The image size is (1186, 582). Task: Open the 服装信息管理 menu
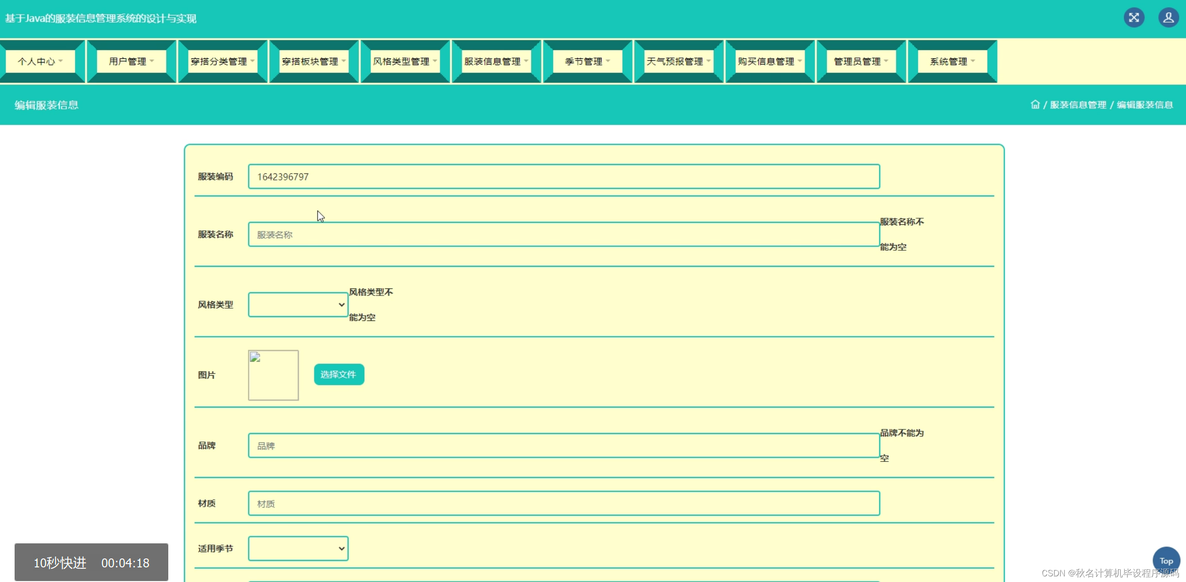click(496, 62)
